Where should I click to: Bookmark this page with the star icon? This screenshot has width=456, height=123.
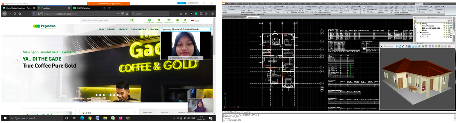(127, 14)
